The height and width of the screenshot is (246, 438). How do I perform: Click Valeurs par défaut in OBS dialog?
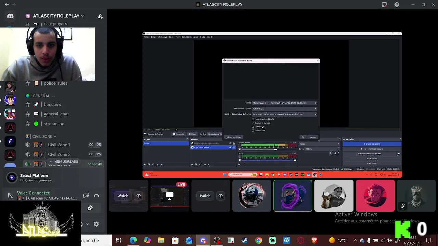point(233,137)
